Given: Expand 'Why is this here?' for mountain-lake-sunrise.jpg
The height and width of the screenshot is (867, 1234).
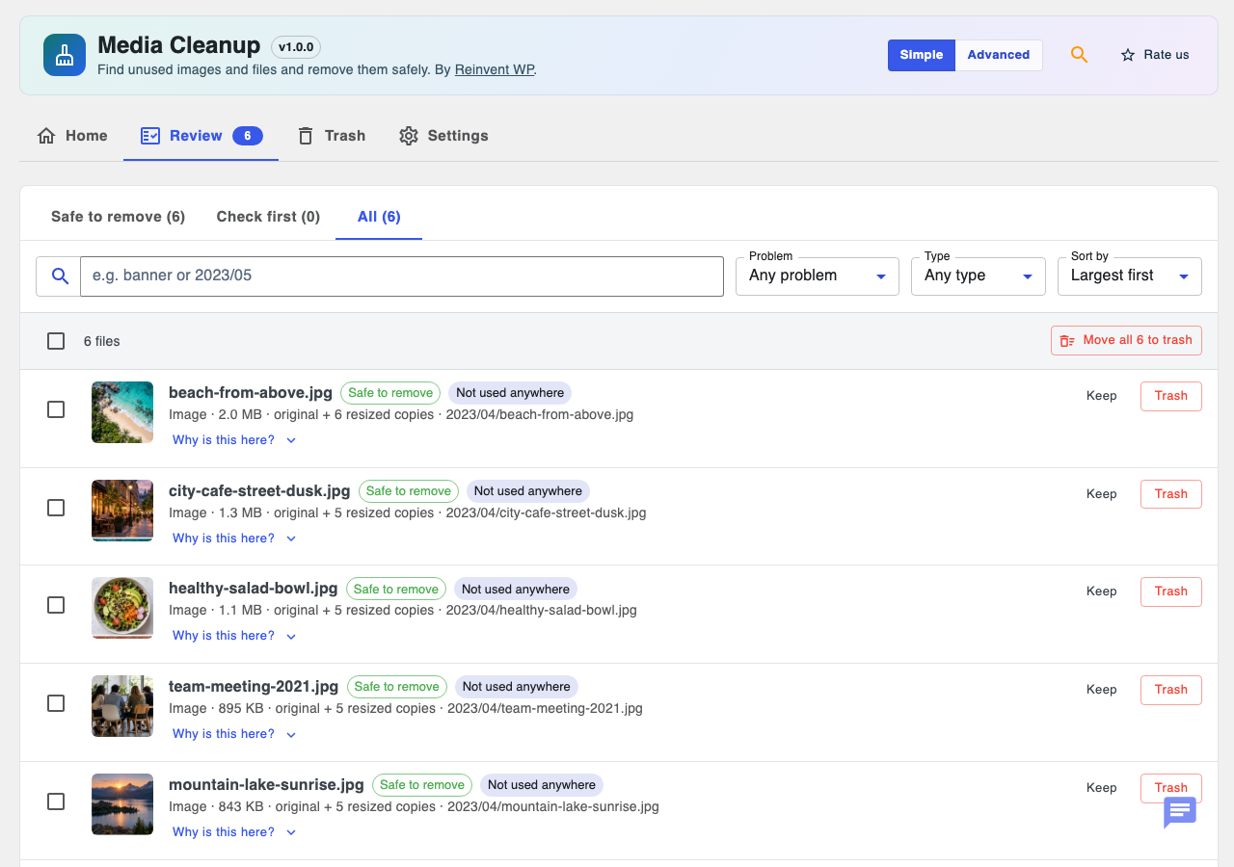Looking at the screenshot, I should coord(234,832).
